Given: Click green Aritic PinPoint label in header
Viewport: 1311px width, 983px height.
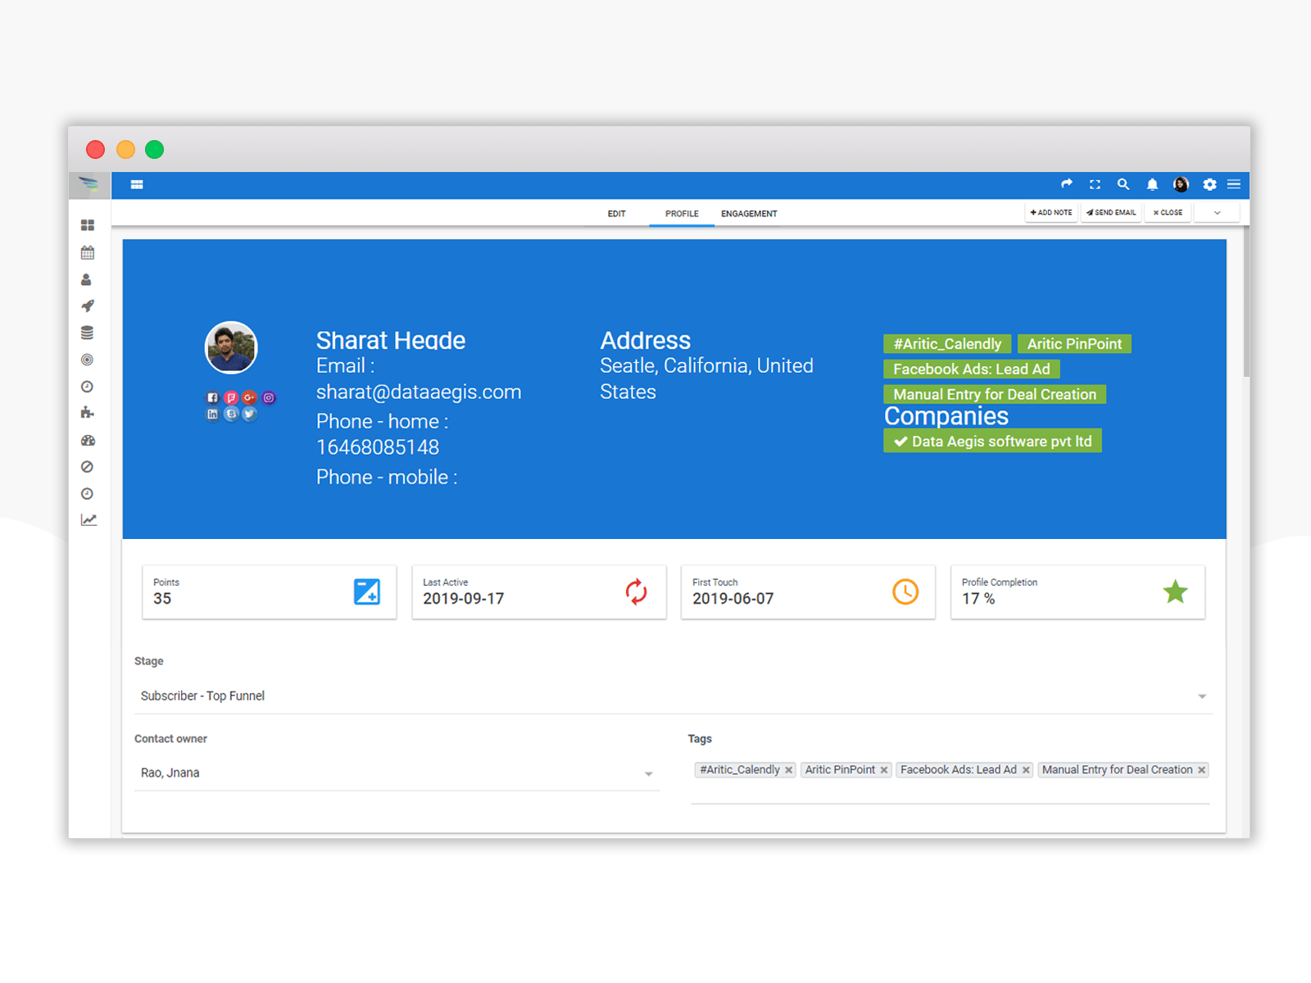Looking at the screenshot, I should (x=1074, y=344).
